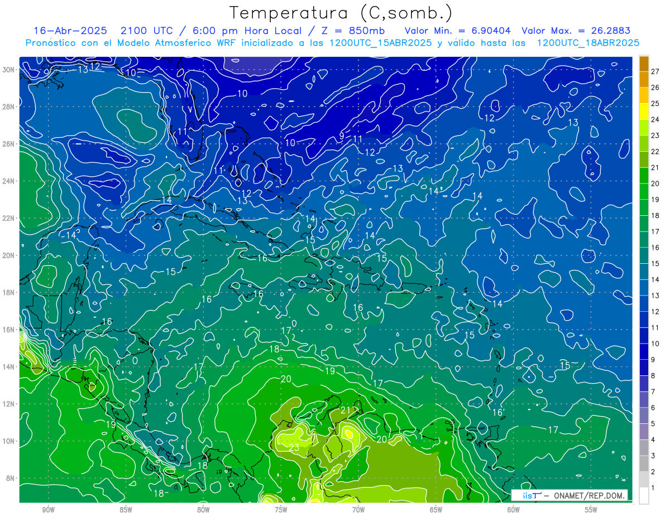
Task: Click the GrADS logo beside ONAMET label
Action: pos(532,495)
